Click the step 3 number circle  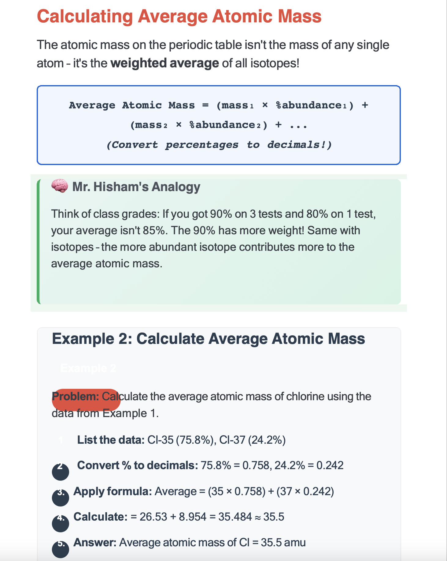pos(61,497)
